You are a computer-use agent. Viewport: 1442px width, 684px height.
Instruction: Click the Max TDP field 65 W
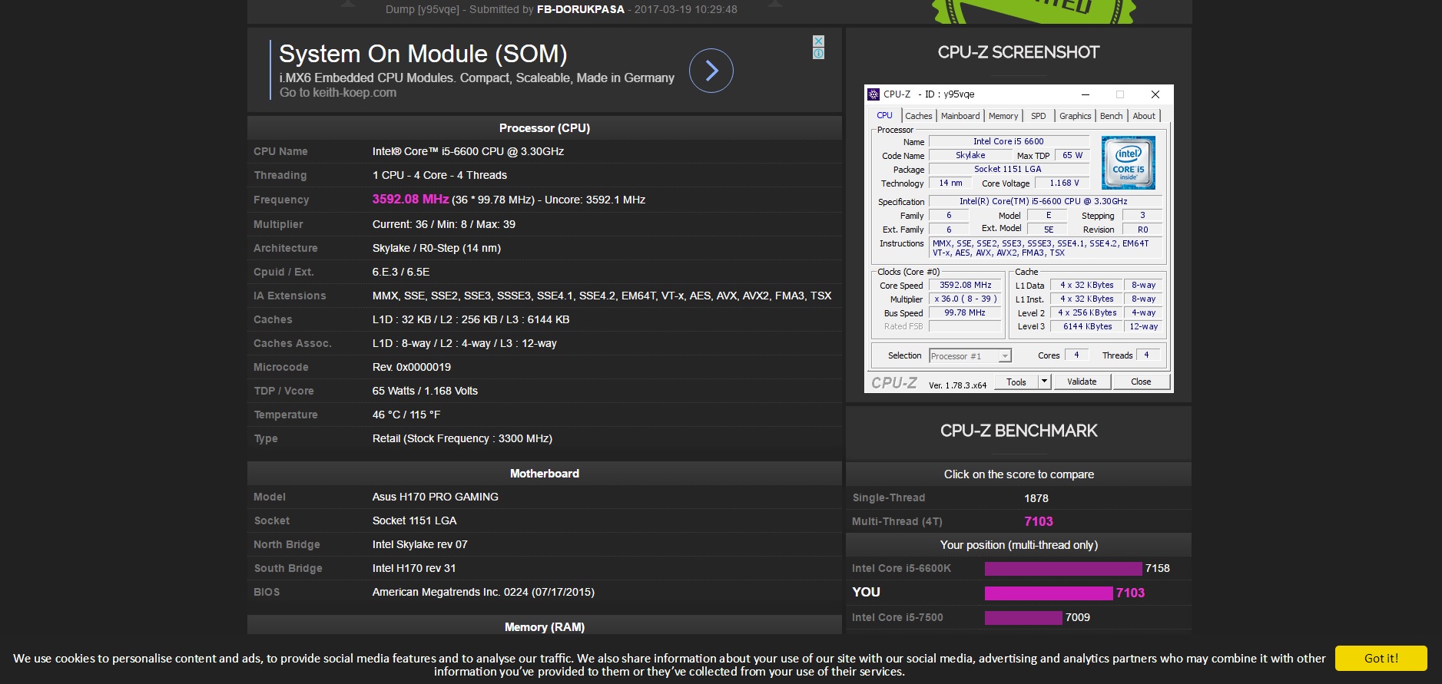click(x=1072, y=155)
